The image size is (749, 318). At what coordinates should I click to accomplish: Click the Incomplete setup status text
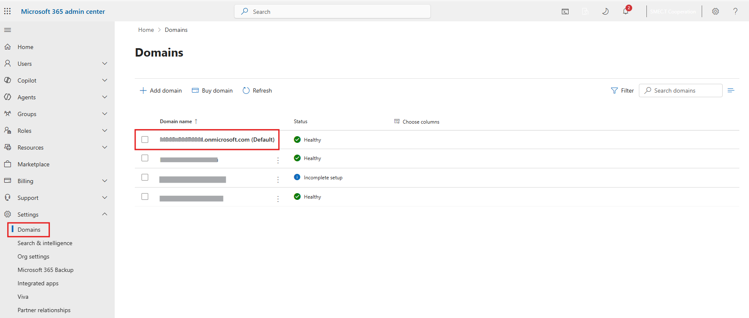coord(323,178)
